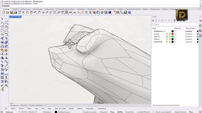Select the Text tool in left sidebar
The height and width of the screenshot is (113, 202).
2,66
